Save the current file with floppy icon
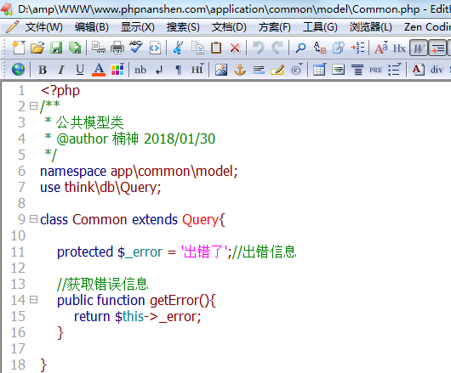 tap(56, 48)
